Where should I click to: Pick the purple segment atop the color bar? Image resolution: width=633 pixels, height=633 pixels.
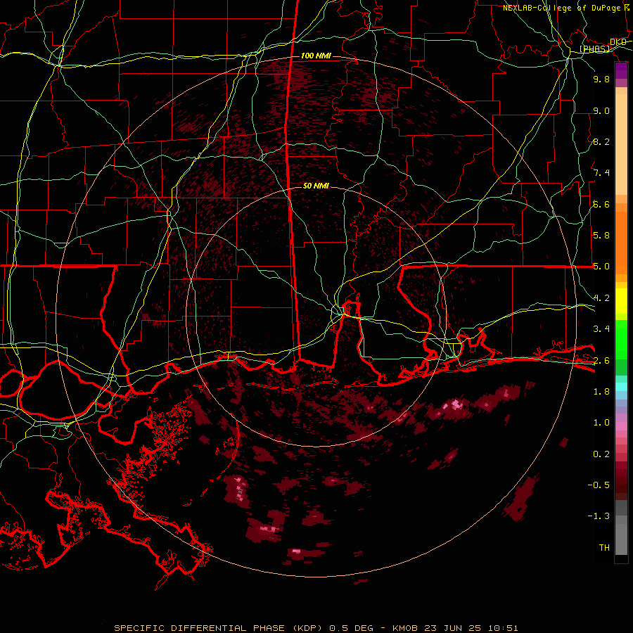pyautogui.click(x=621, y=70)
